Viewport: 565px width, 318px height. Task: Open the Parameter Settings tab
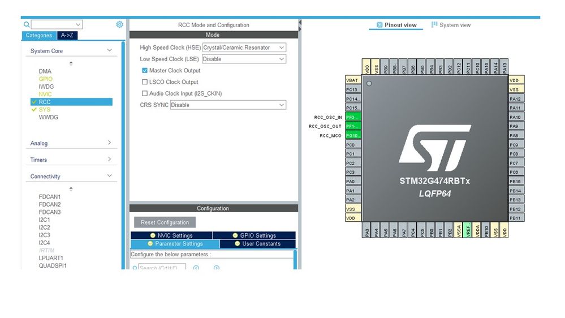(175, 244)
